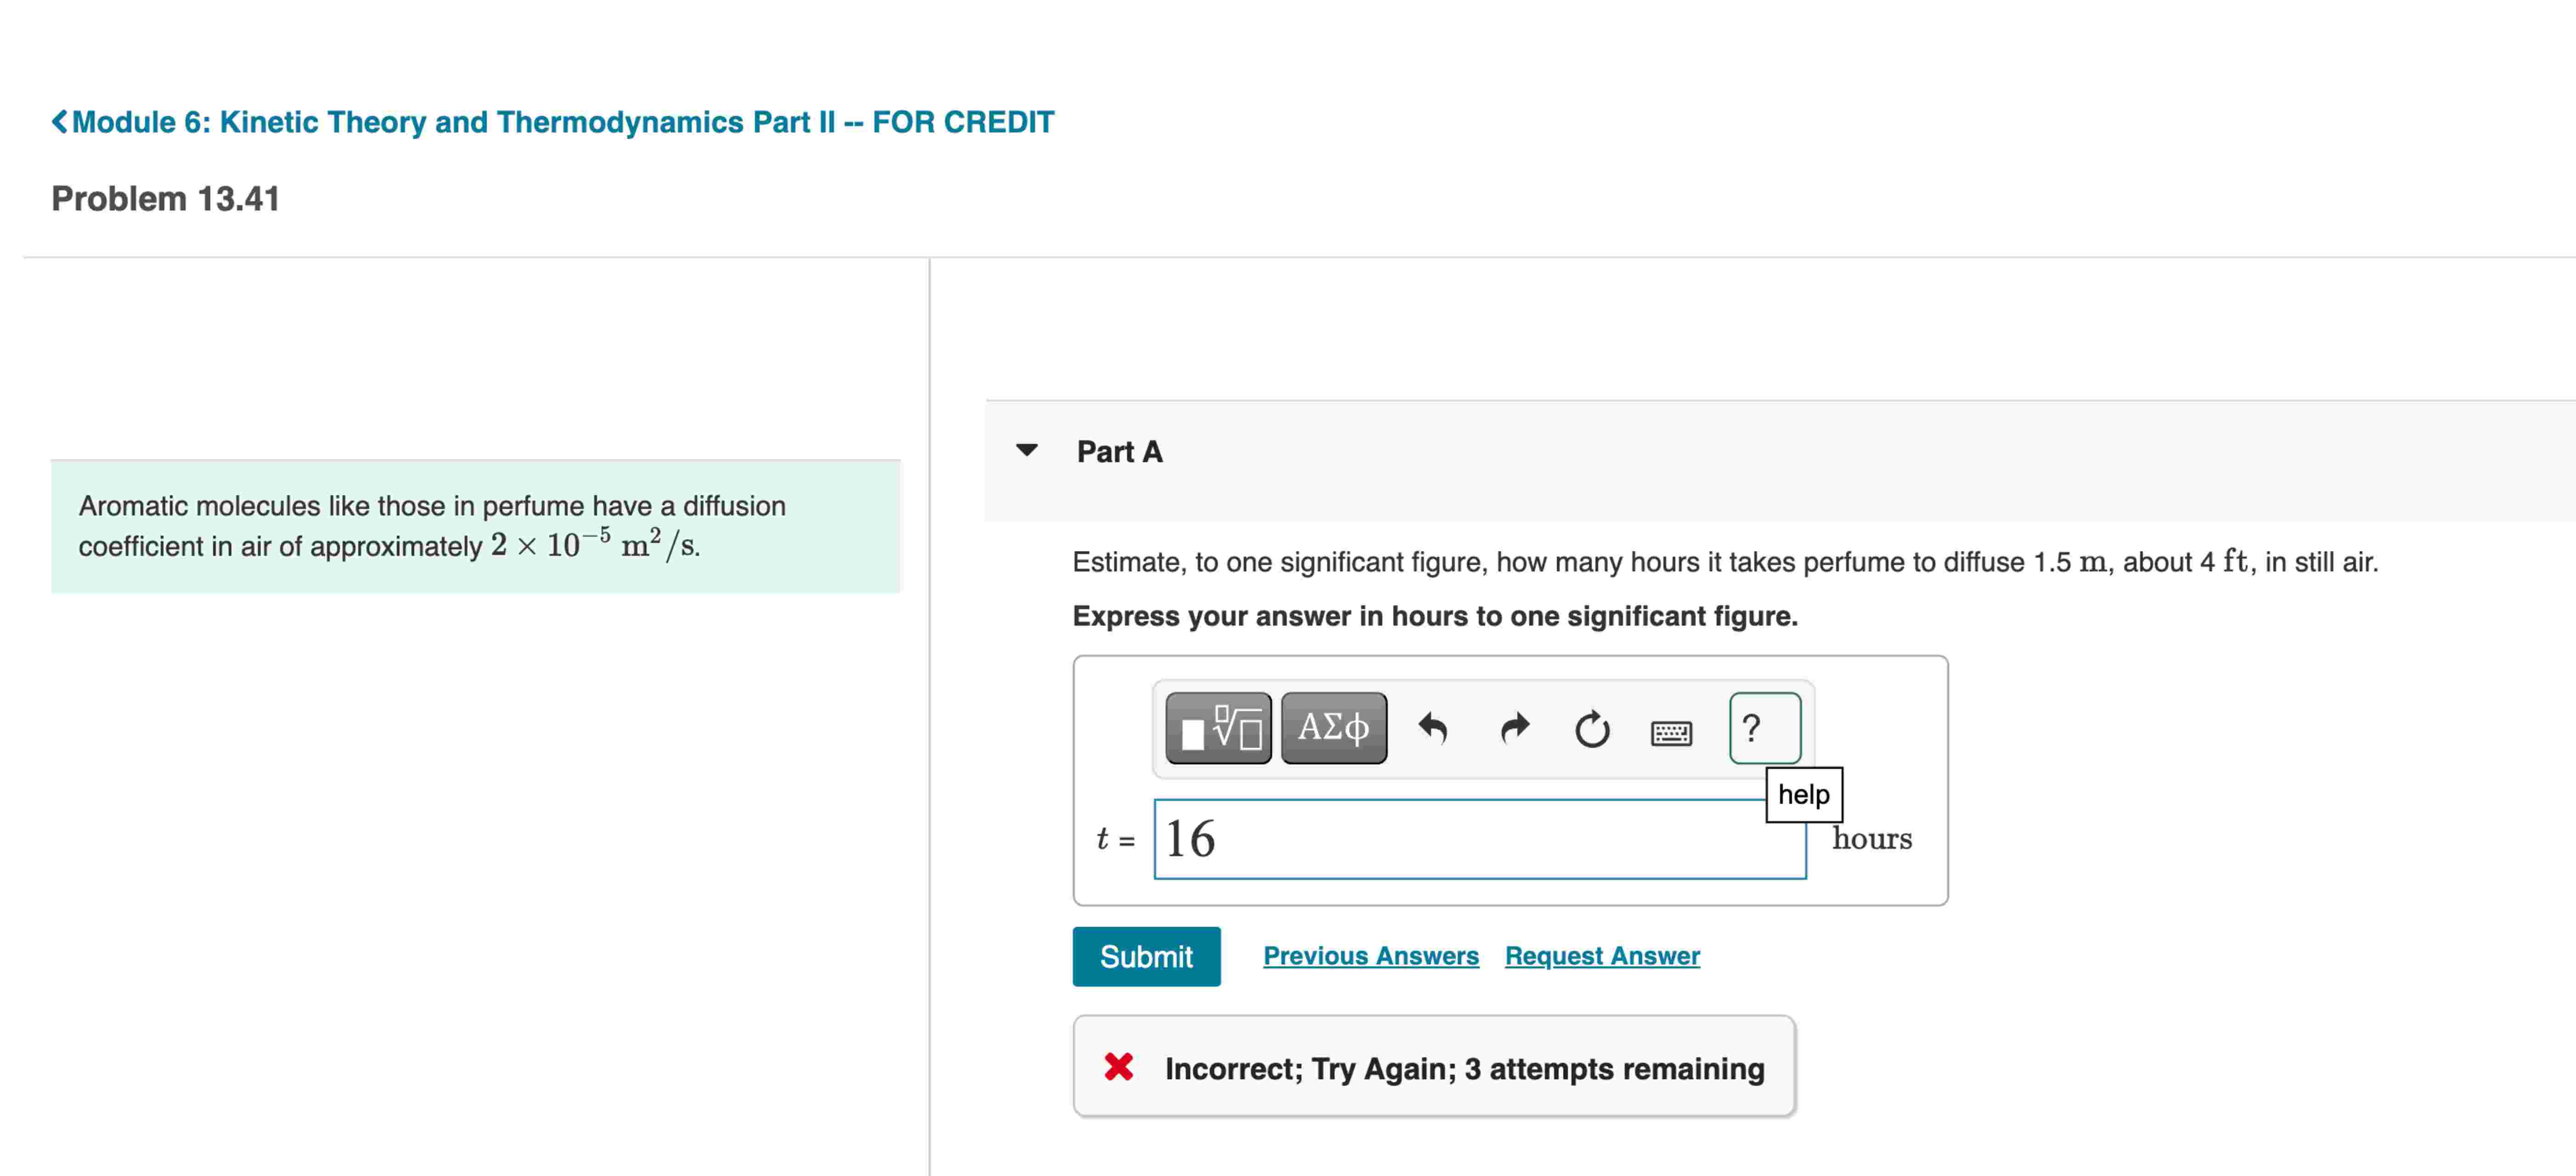This screenshot has width=2576, height=1176.
Task: Click the Problem 13.41 heading
Action: (165, 199)
